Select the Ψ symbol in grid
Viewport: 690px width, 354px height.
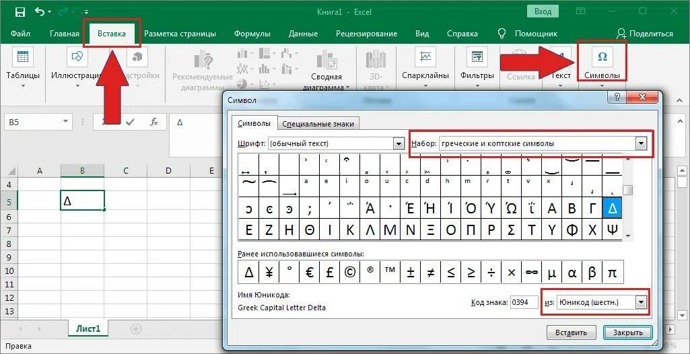click(612, 230)
